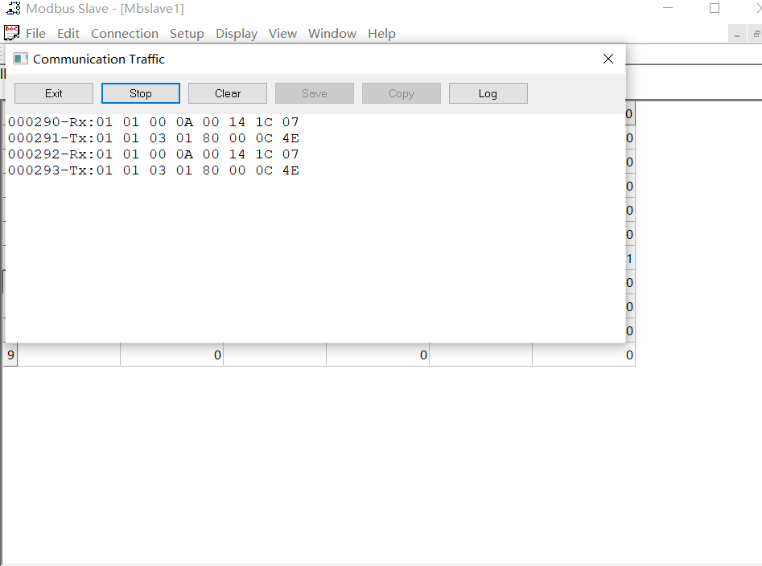Open the Connection menu

[x=124, y=34]
